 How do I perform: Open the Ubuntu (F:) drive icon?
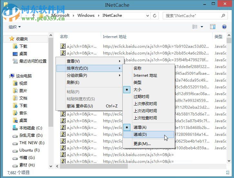(15, 151)
